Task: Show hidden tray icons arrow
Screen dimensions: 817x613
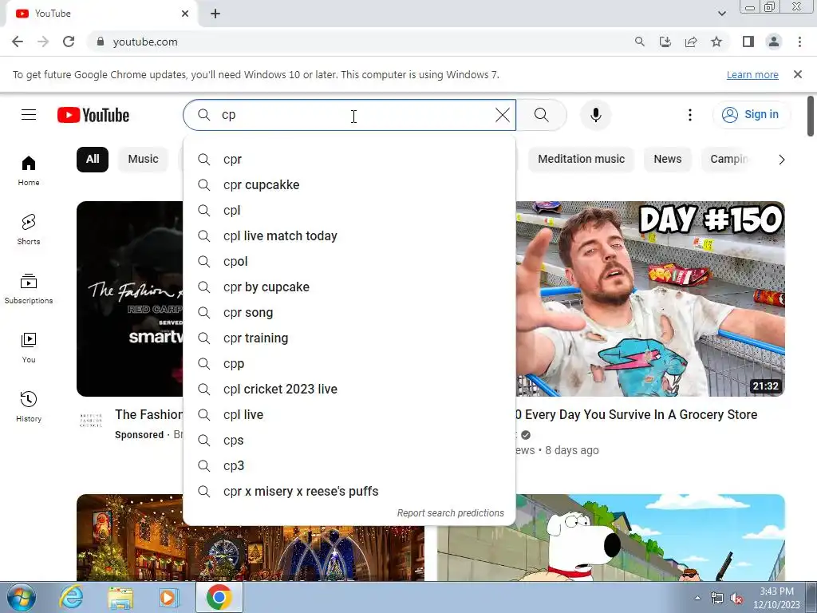Action: click(697, 599)
